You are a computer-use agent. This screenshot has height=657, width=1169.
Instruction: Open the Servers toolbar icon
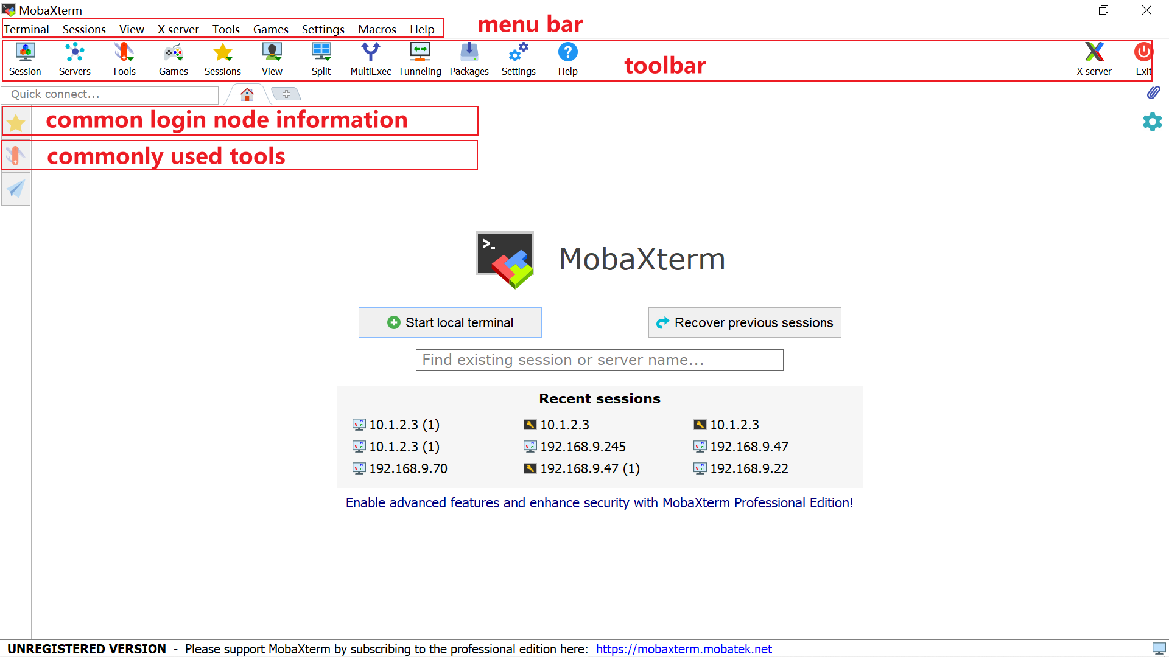(x=74, y=59)
